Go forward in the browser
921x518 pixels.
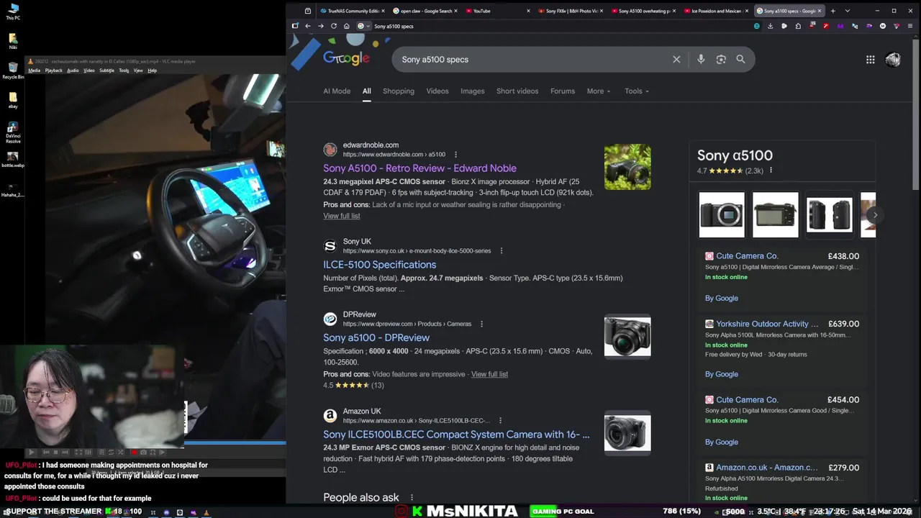321,26
